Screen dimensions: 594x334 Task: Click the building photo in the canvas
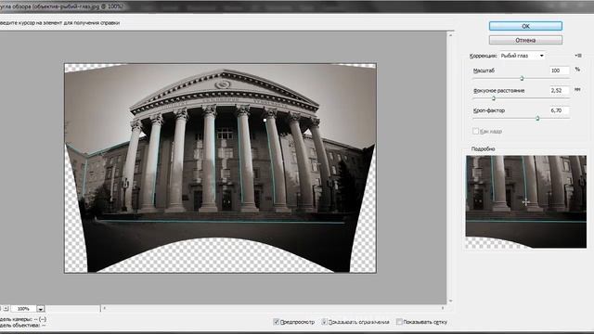pyautogui.click(x=220, y=168)
